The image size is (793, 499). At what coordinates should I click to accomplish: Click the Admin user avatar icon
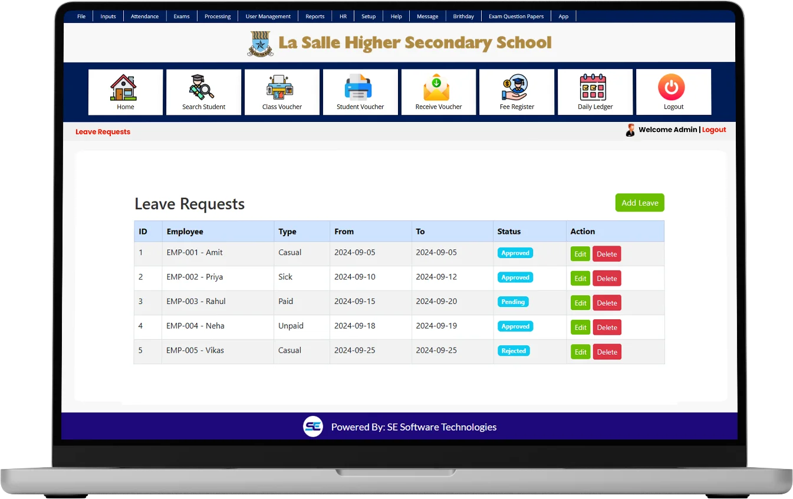click(630, 130)
